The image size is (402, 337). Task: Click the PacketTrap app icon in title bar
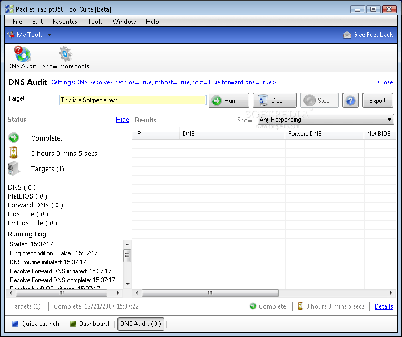[9, 9]
